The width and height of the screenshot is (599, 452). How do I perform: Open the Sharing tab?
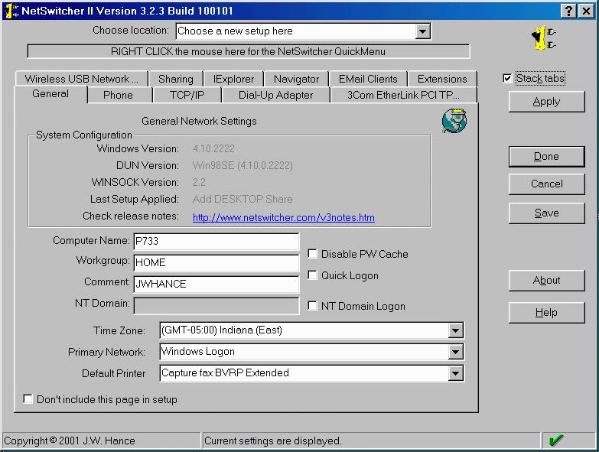tap(176, 79)
